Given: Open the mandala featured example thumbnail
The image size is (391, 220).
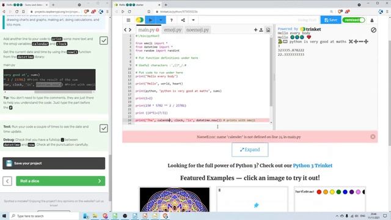Looking at the screenshot, I should point(175,200).
